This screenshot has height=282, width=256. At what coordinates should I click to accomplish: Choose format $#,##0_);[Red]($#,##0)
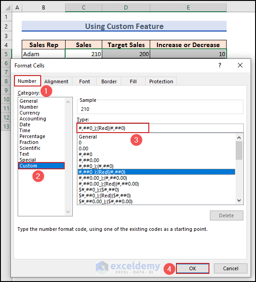[156, 196]
